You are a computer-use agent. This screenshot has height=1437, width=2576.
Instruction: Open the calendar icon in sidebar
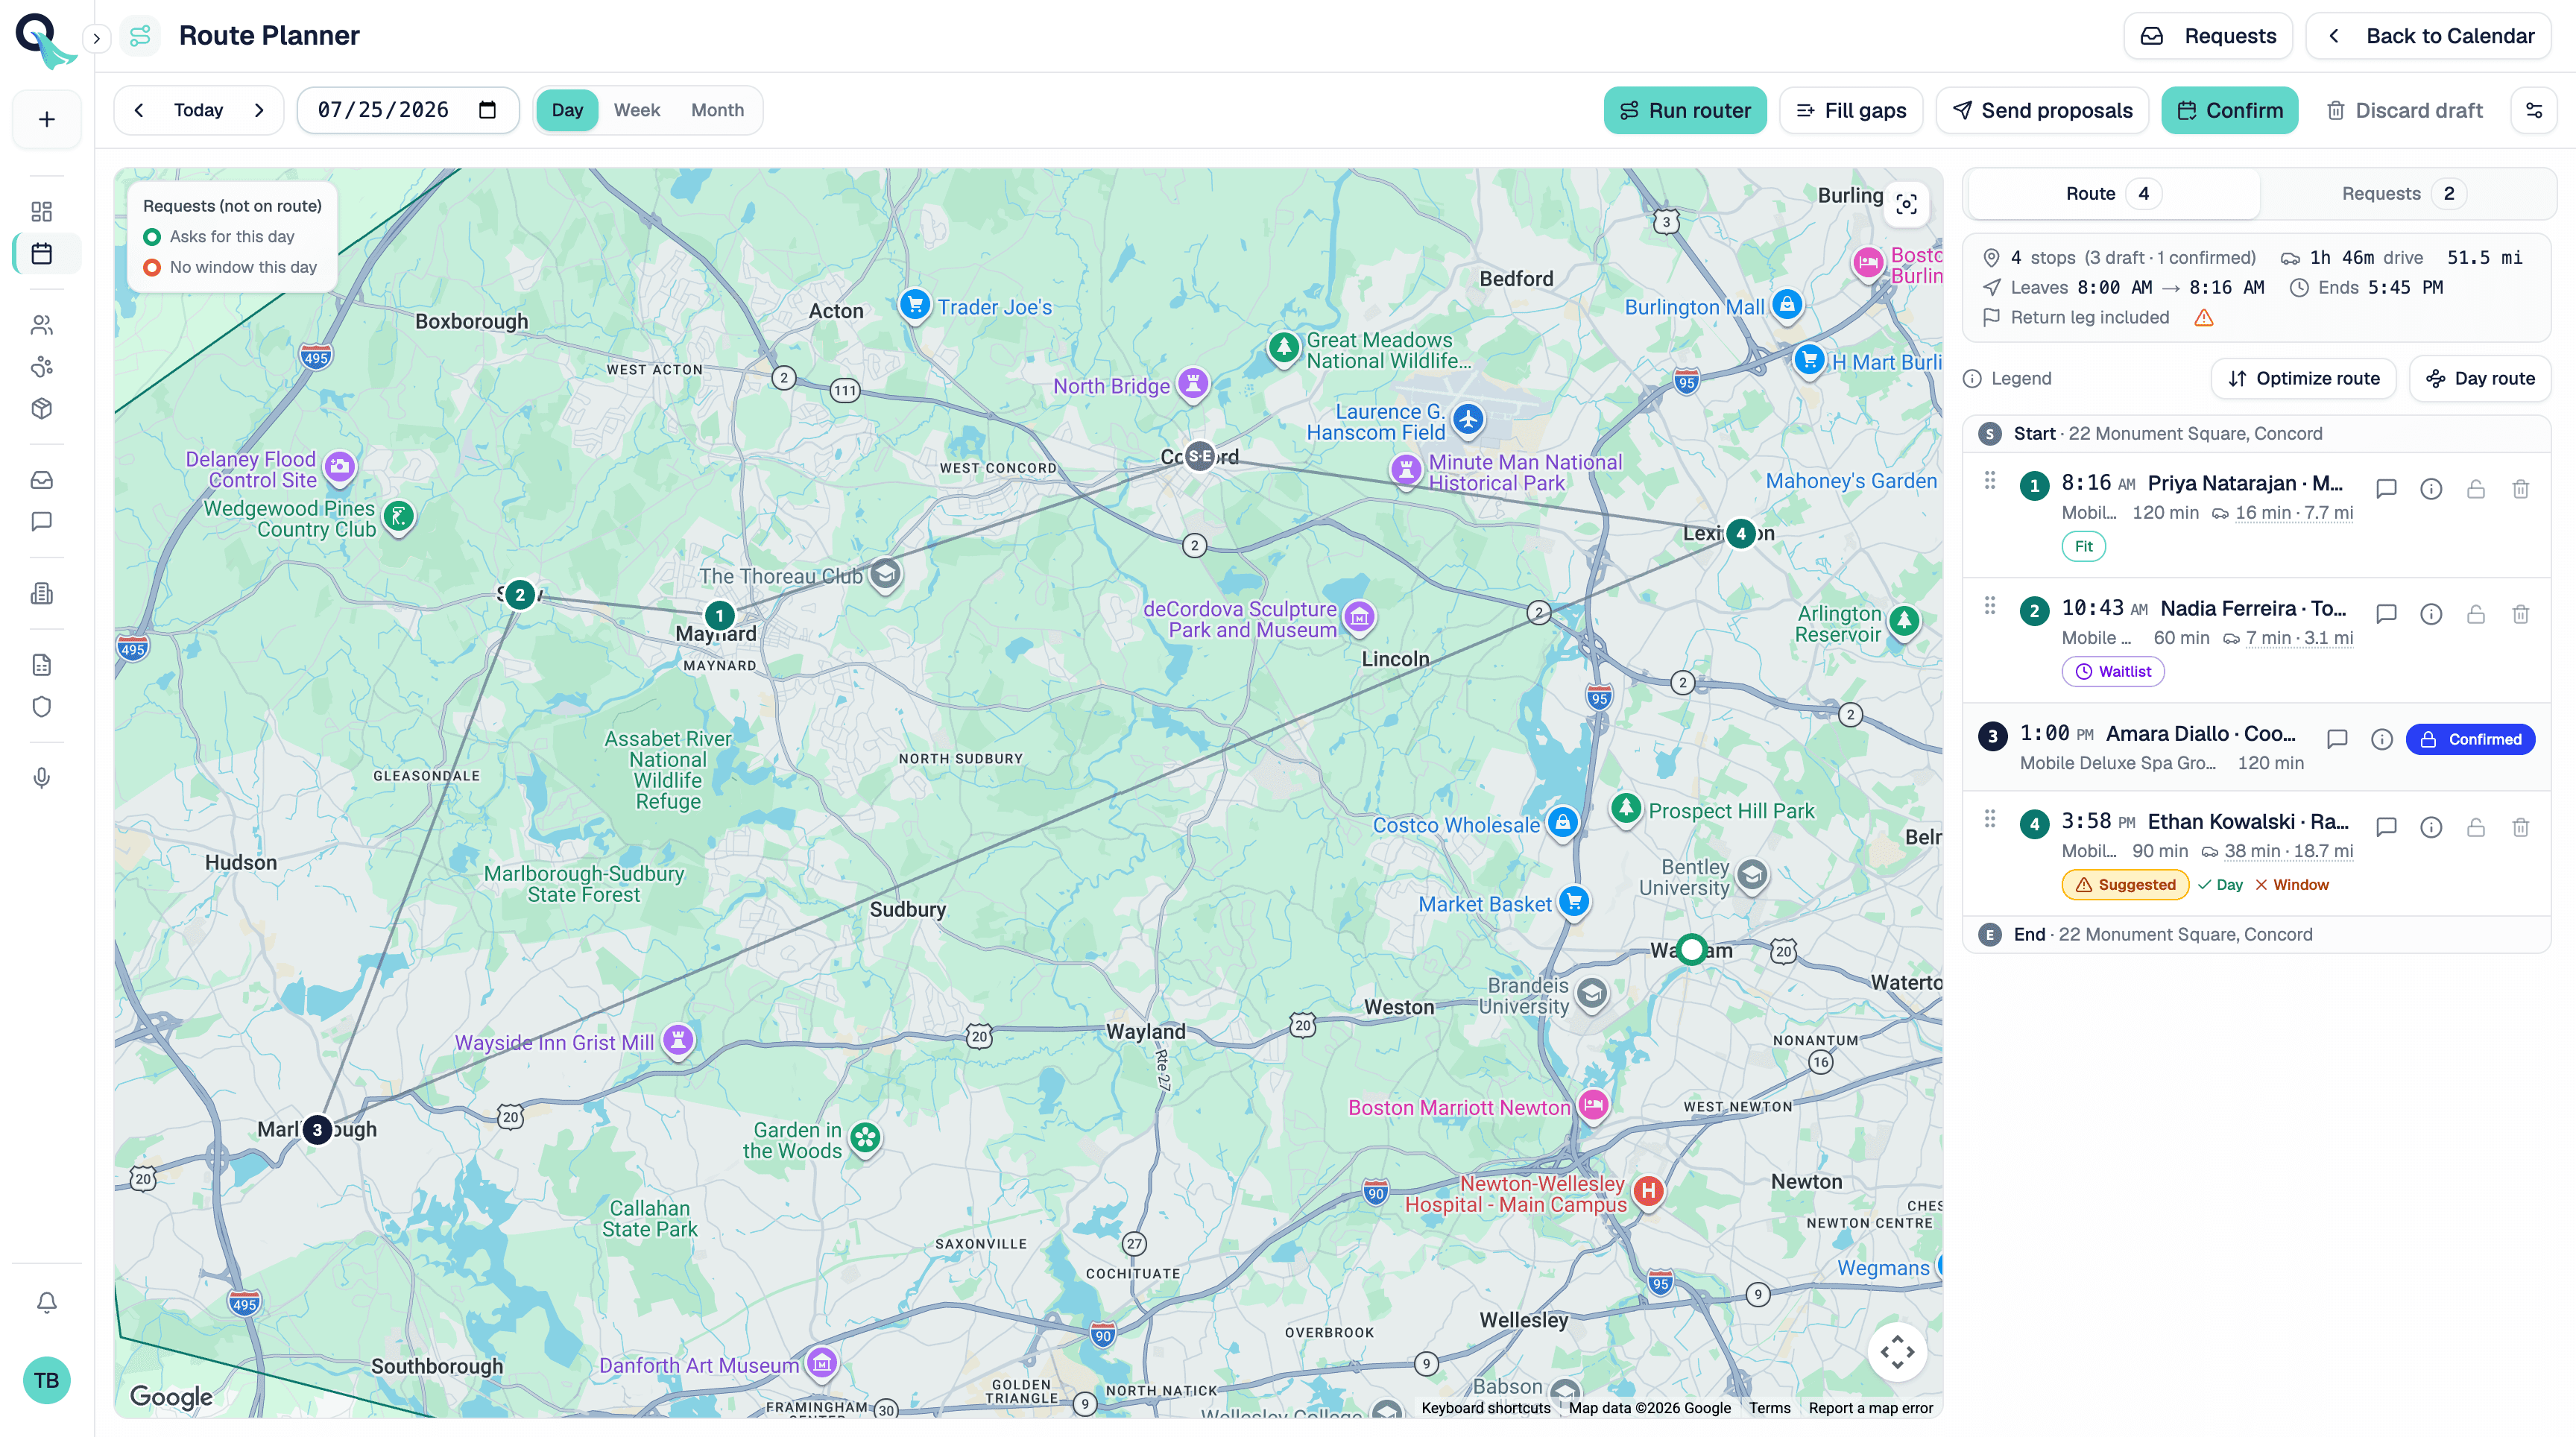[42, 253]
